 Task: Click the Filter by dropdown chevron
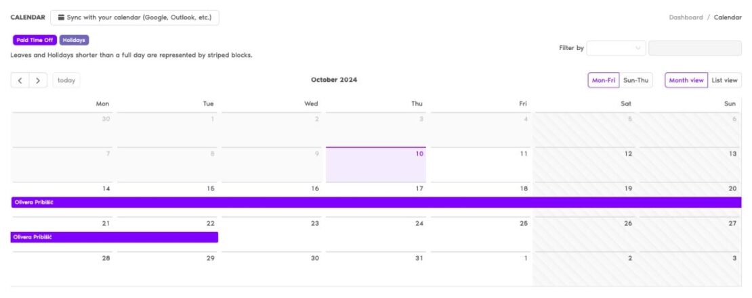point(638,48)
